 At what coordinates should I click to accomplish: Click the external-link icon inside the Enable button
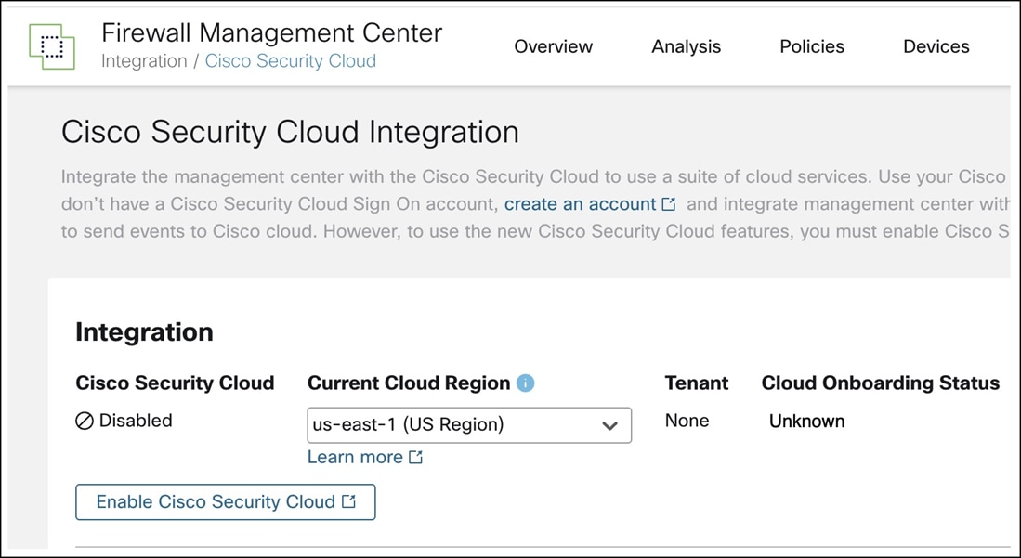click(347, 501)
